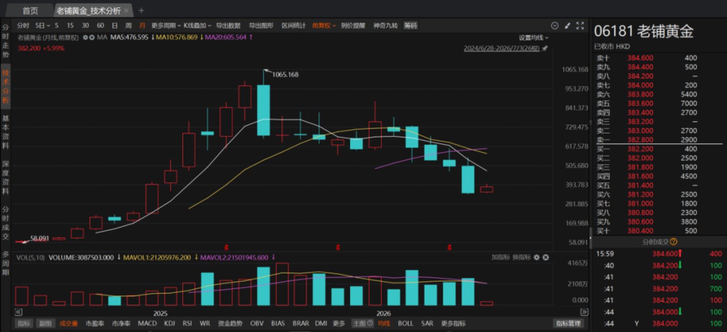Open the 分时成交 sidebar section
The height and width of the screenshot is (332, 727).
pyautogui.click(x=5, y=223)
